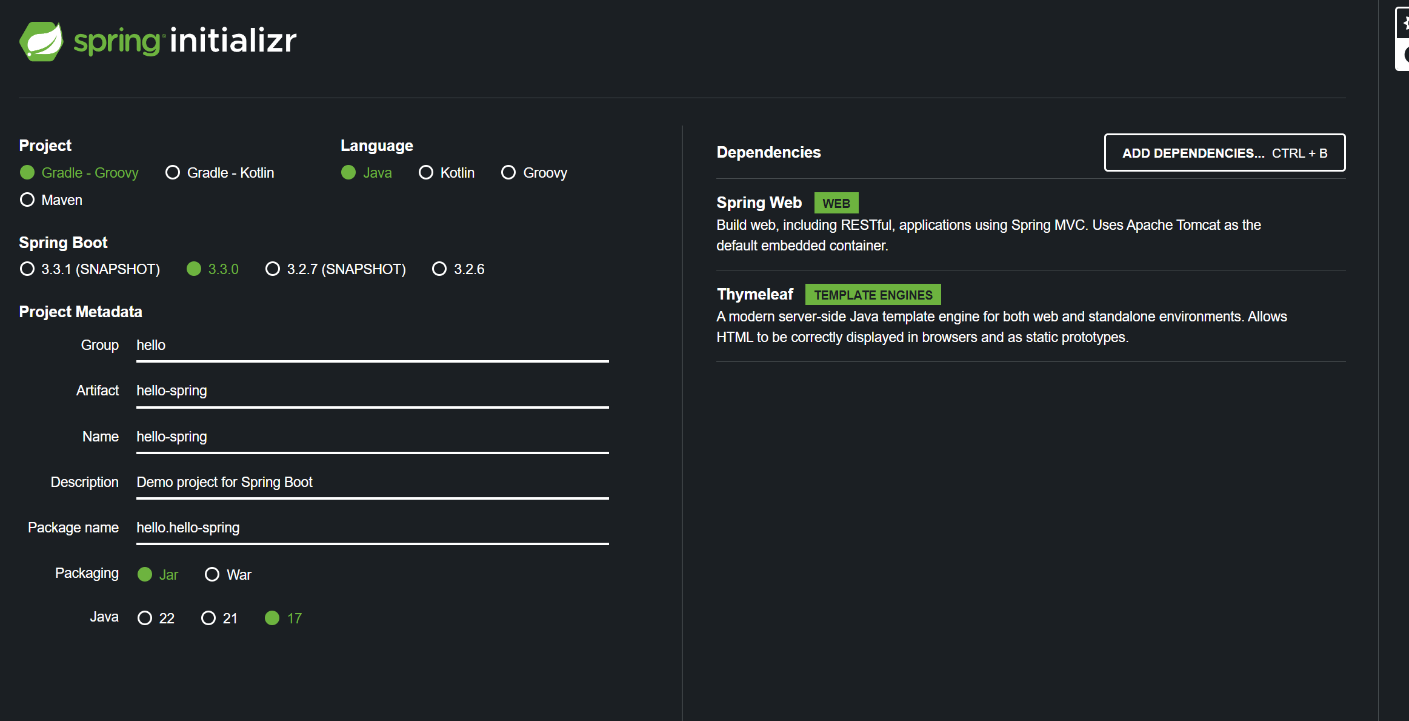Click the Group text field
The height and width of the screenshot is (721, 1409).
click(372, 346)
